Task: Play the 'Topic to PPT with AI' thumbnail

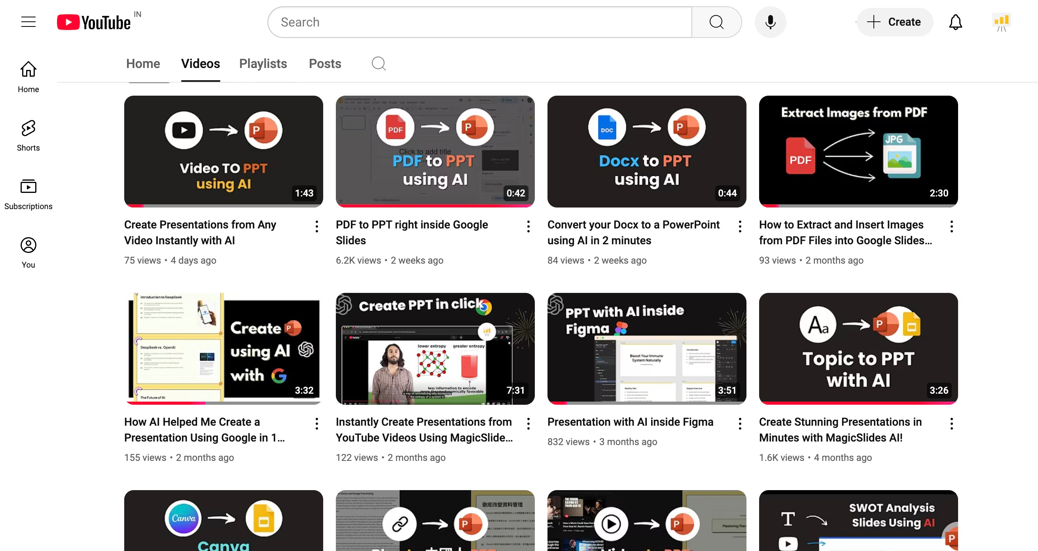Action: [x=858, y=348]
